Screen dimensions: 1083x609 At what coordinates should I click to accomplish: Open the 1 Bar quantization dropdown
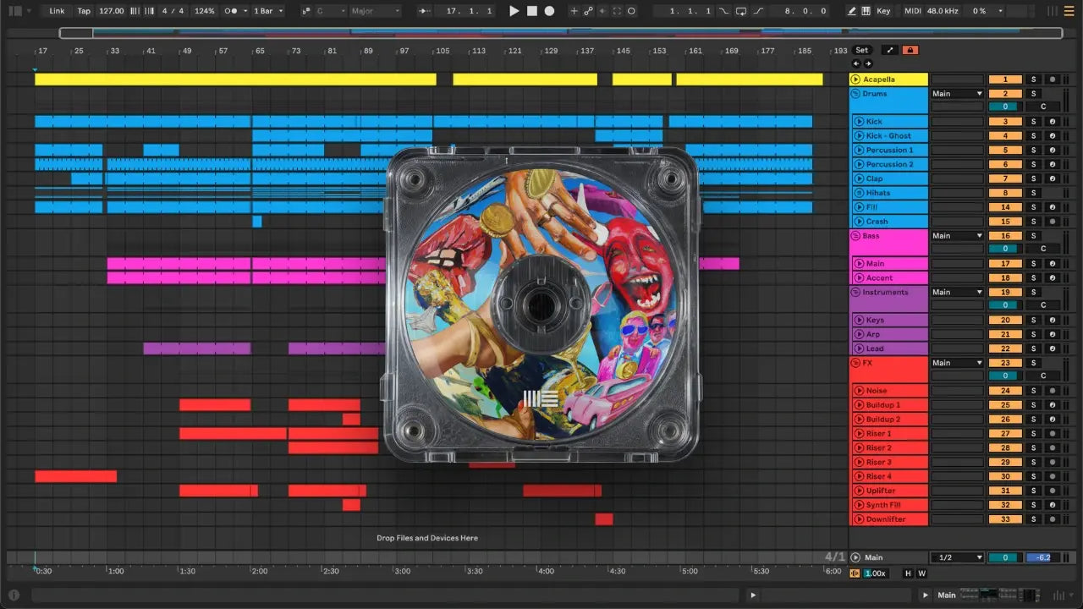269,11
